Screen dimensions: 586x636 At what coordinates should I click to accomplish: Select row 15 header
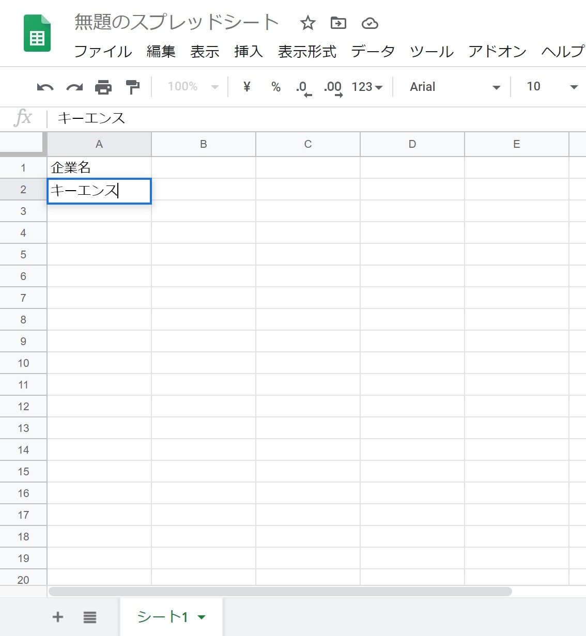(23, 471)
